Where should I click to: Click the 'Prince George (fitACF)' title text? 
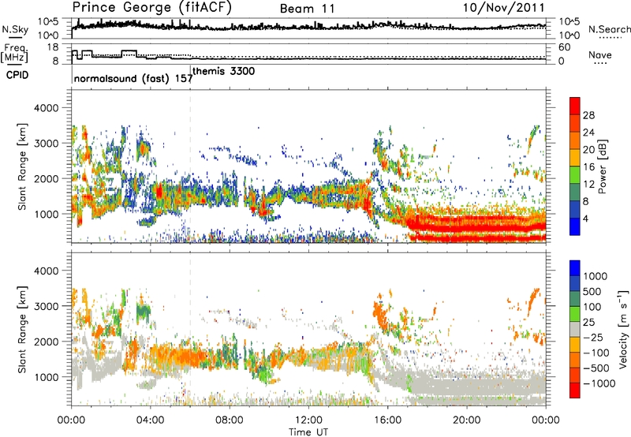coord(152,8)
